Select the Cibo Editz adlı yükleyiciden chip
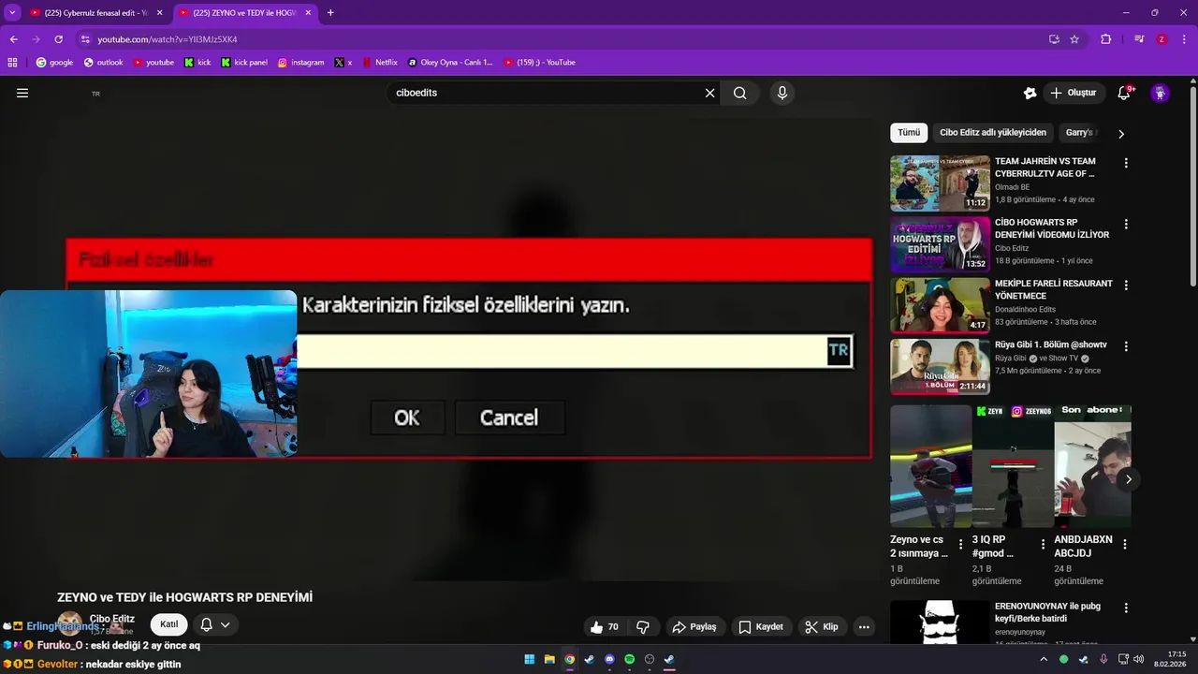1198x674 pixels. pos(993,132)
